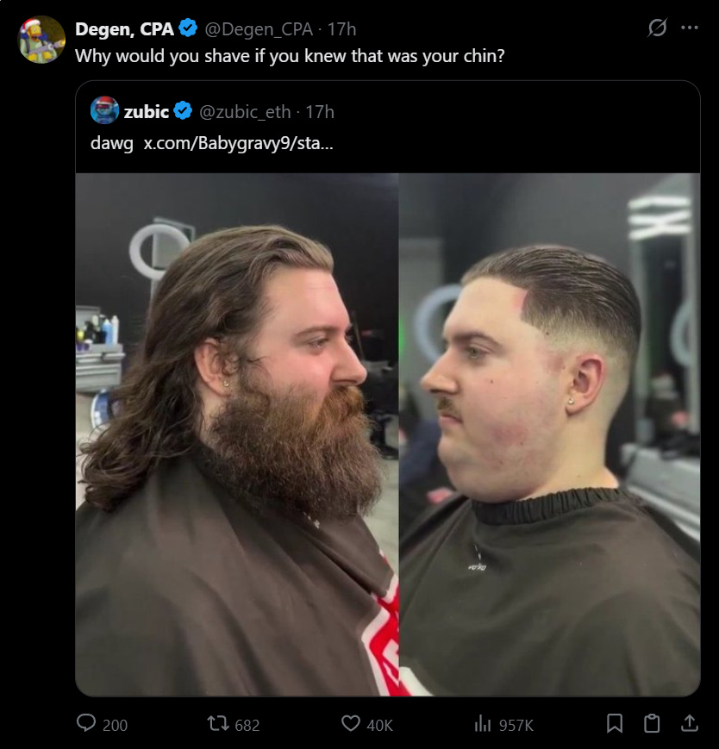Click the clipboard copy icon
Screen dimensions: 719x749
coord(652,723)
